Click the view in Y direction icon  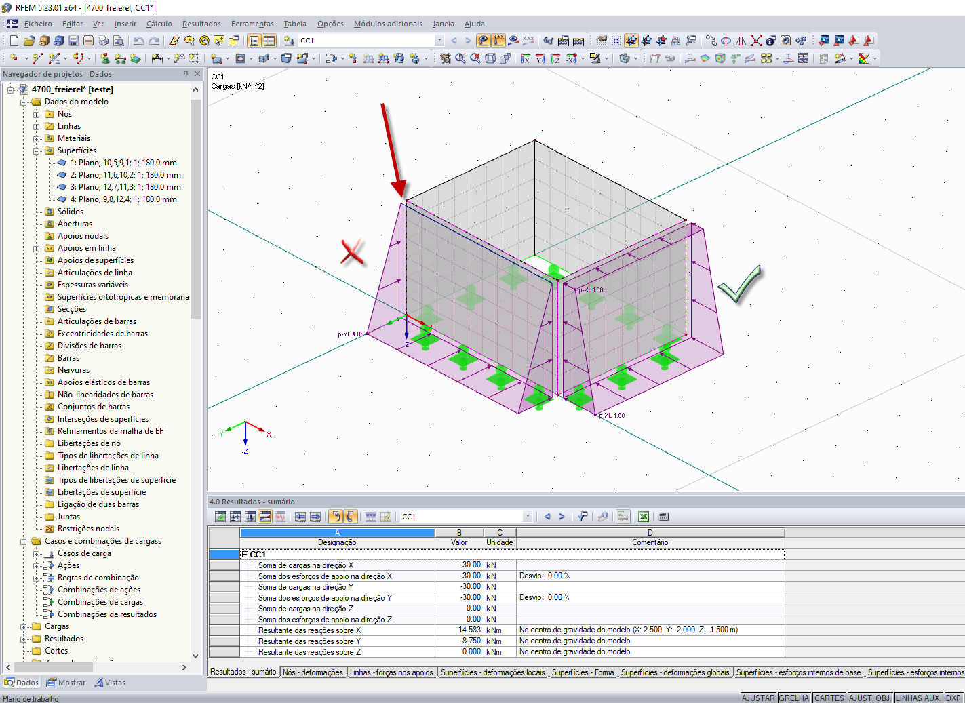coord(540,58)
